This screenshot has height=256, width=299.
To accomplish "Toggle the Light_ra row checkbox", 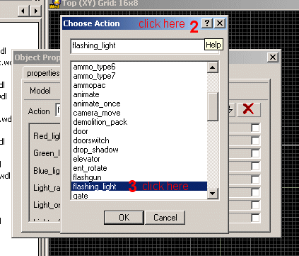I will [x=255, y=166].
